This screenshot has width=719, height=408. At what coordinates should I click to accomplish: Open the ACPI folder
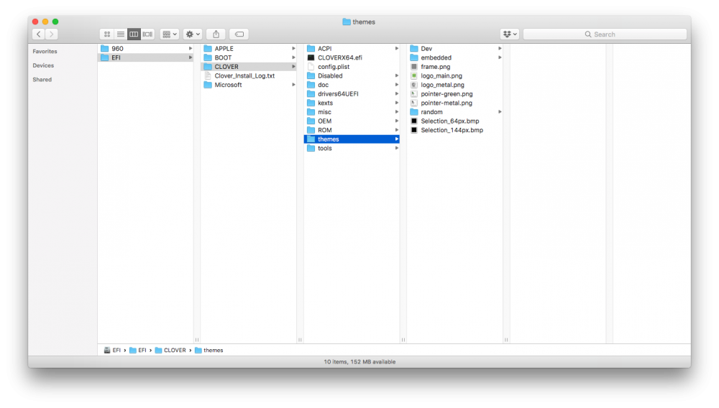pos(352,49)
